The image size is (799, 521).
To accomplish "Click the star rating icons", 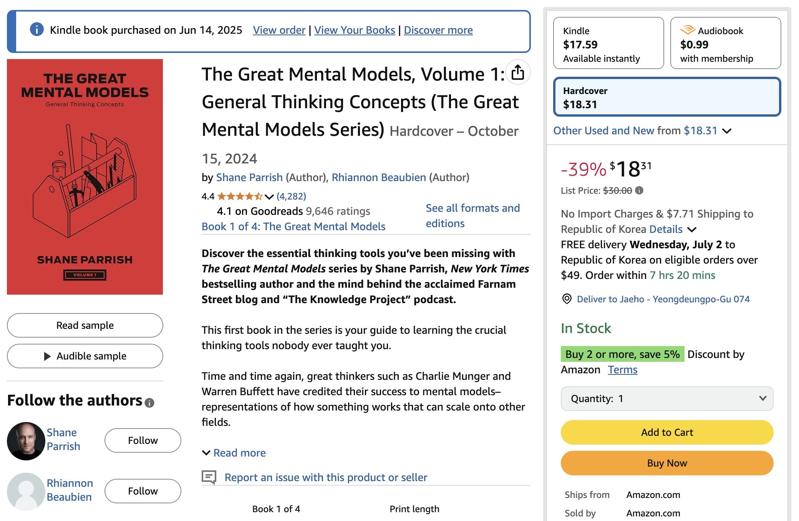I will tap(240, 196).
